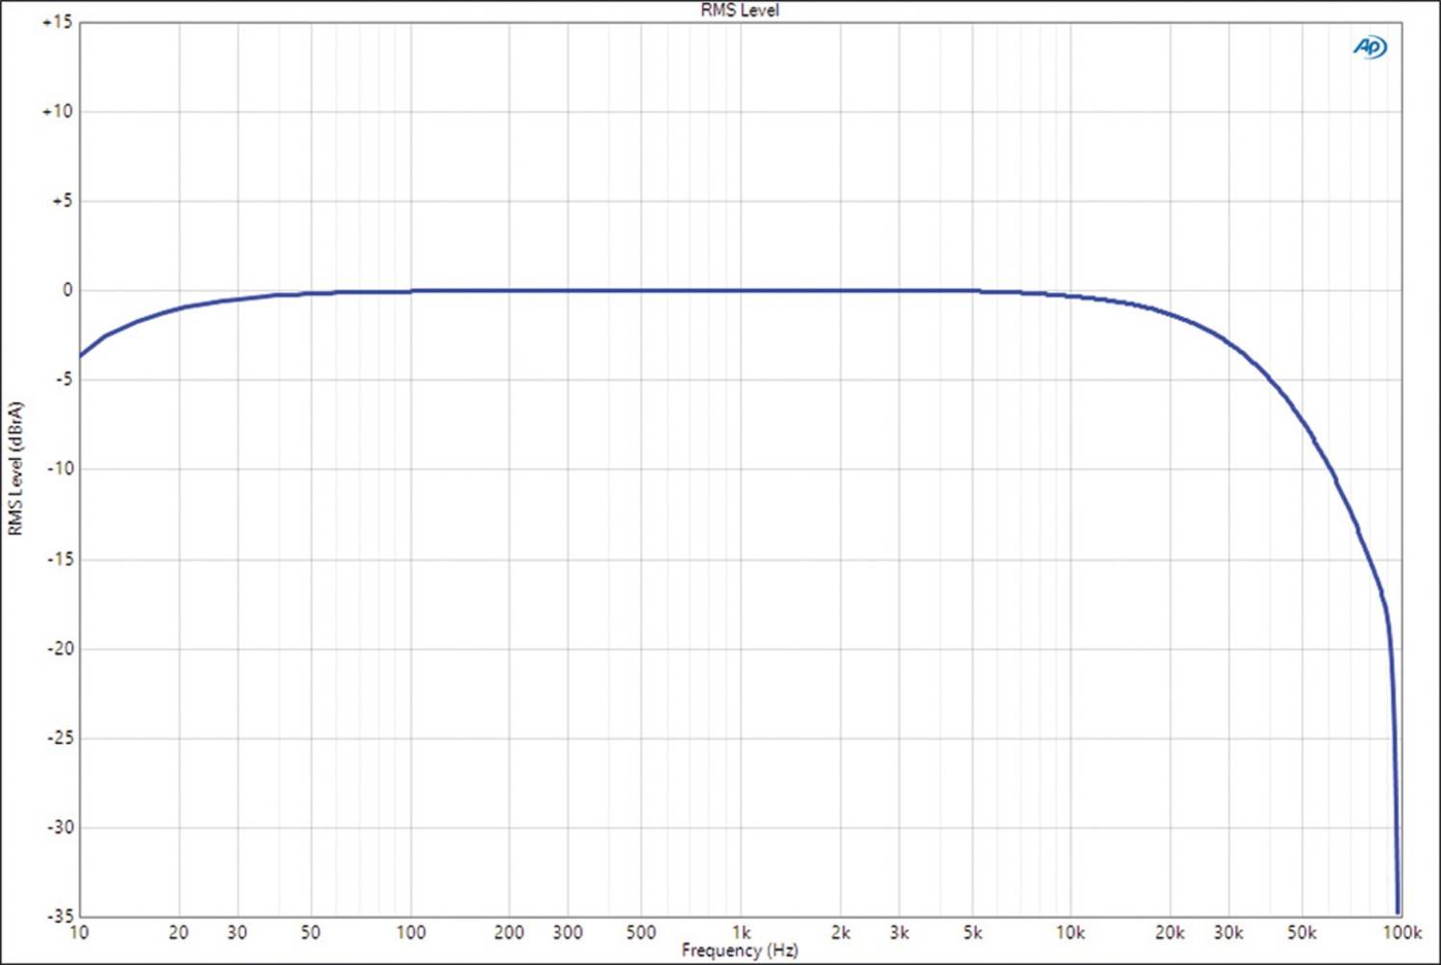Select the Frequency (Hz) axis label
Image resolution: width=1441 pixels, height=965 pixels.
coord(740,951)
